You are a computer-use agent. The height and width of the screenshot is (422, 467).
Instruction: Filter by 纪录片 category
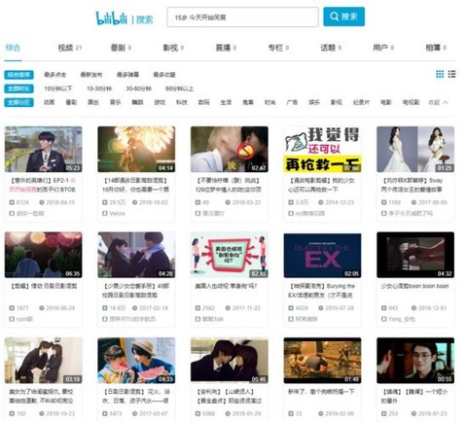coord(361,102)
